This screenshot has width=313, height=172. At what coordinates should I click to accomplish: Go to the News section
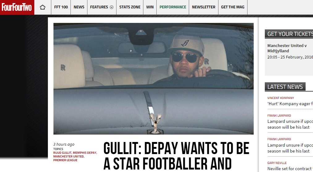79,7
